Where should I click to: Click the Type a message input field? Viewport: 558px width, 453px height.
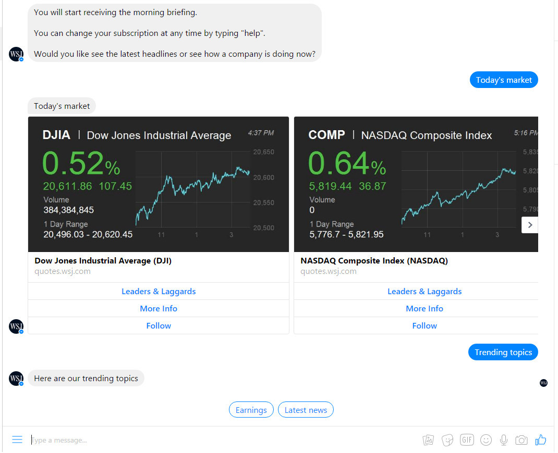point(104,440)
